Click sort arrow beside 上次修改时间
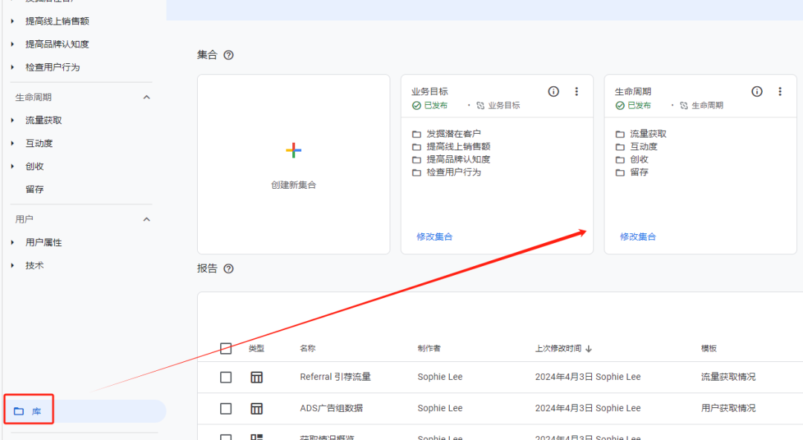This screenshot has height=440, width=803. (x=589, y=349)
